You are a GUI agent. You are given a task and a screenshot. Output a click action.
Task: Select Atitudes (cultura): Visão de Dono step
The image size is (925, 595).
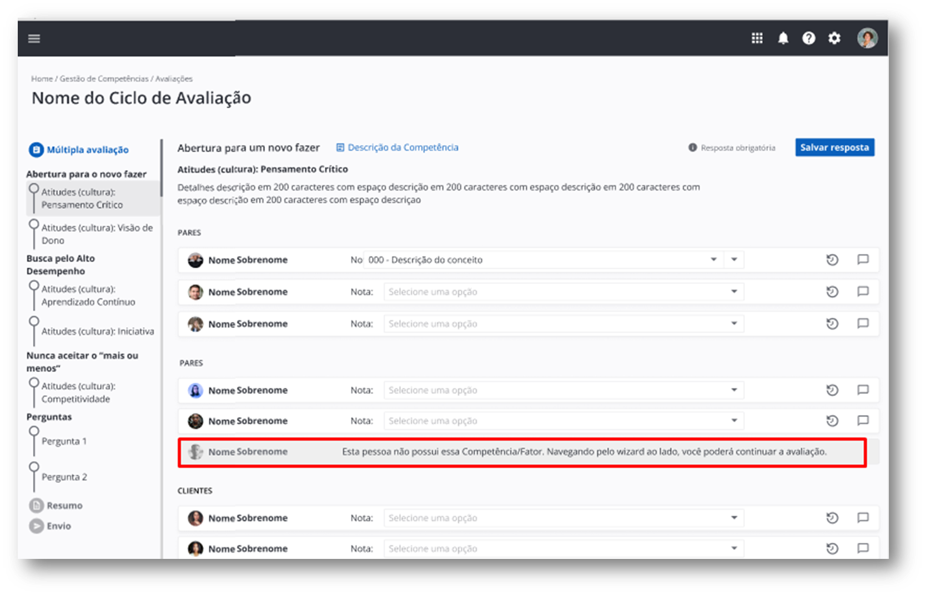[x=97, y=234]
